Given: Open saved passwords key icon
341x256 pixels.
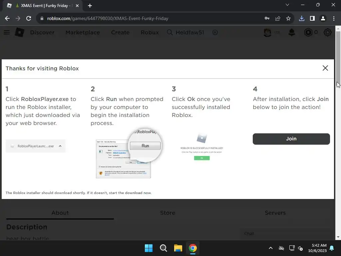Looking at the screenshot, I should point(267,19).
